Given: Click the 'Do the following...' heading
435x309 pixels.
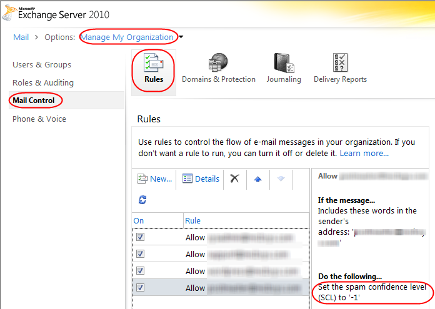Looking at the screenshot, I should (x=350, y=277).
